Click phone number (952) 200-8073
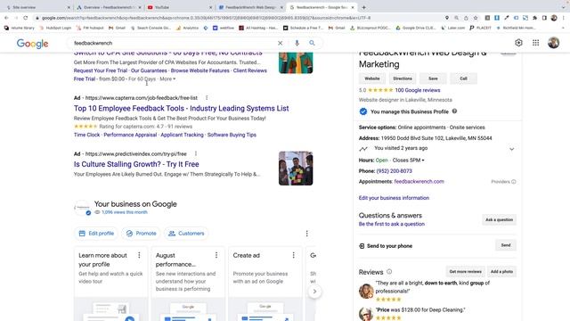 394,171
